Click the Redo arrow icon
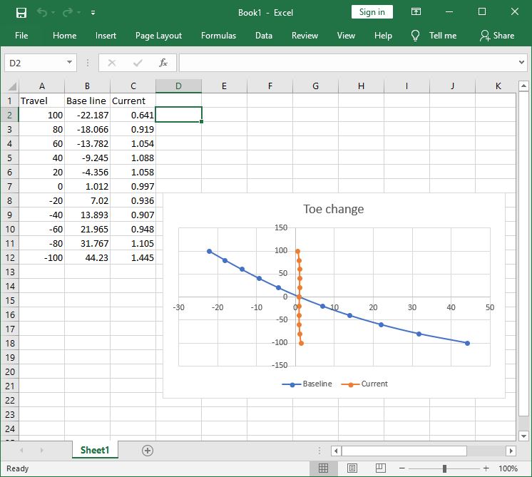This screenshot has height=477, width=532. pos(69,12)
